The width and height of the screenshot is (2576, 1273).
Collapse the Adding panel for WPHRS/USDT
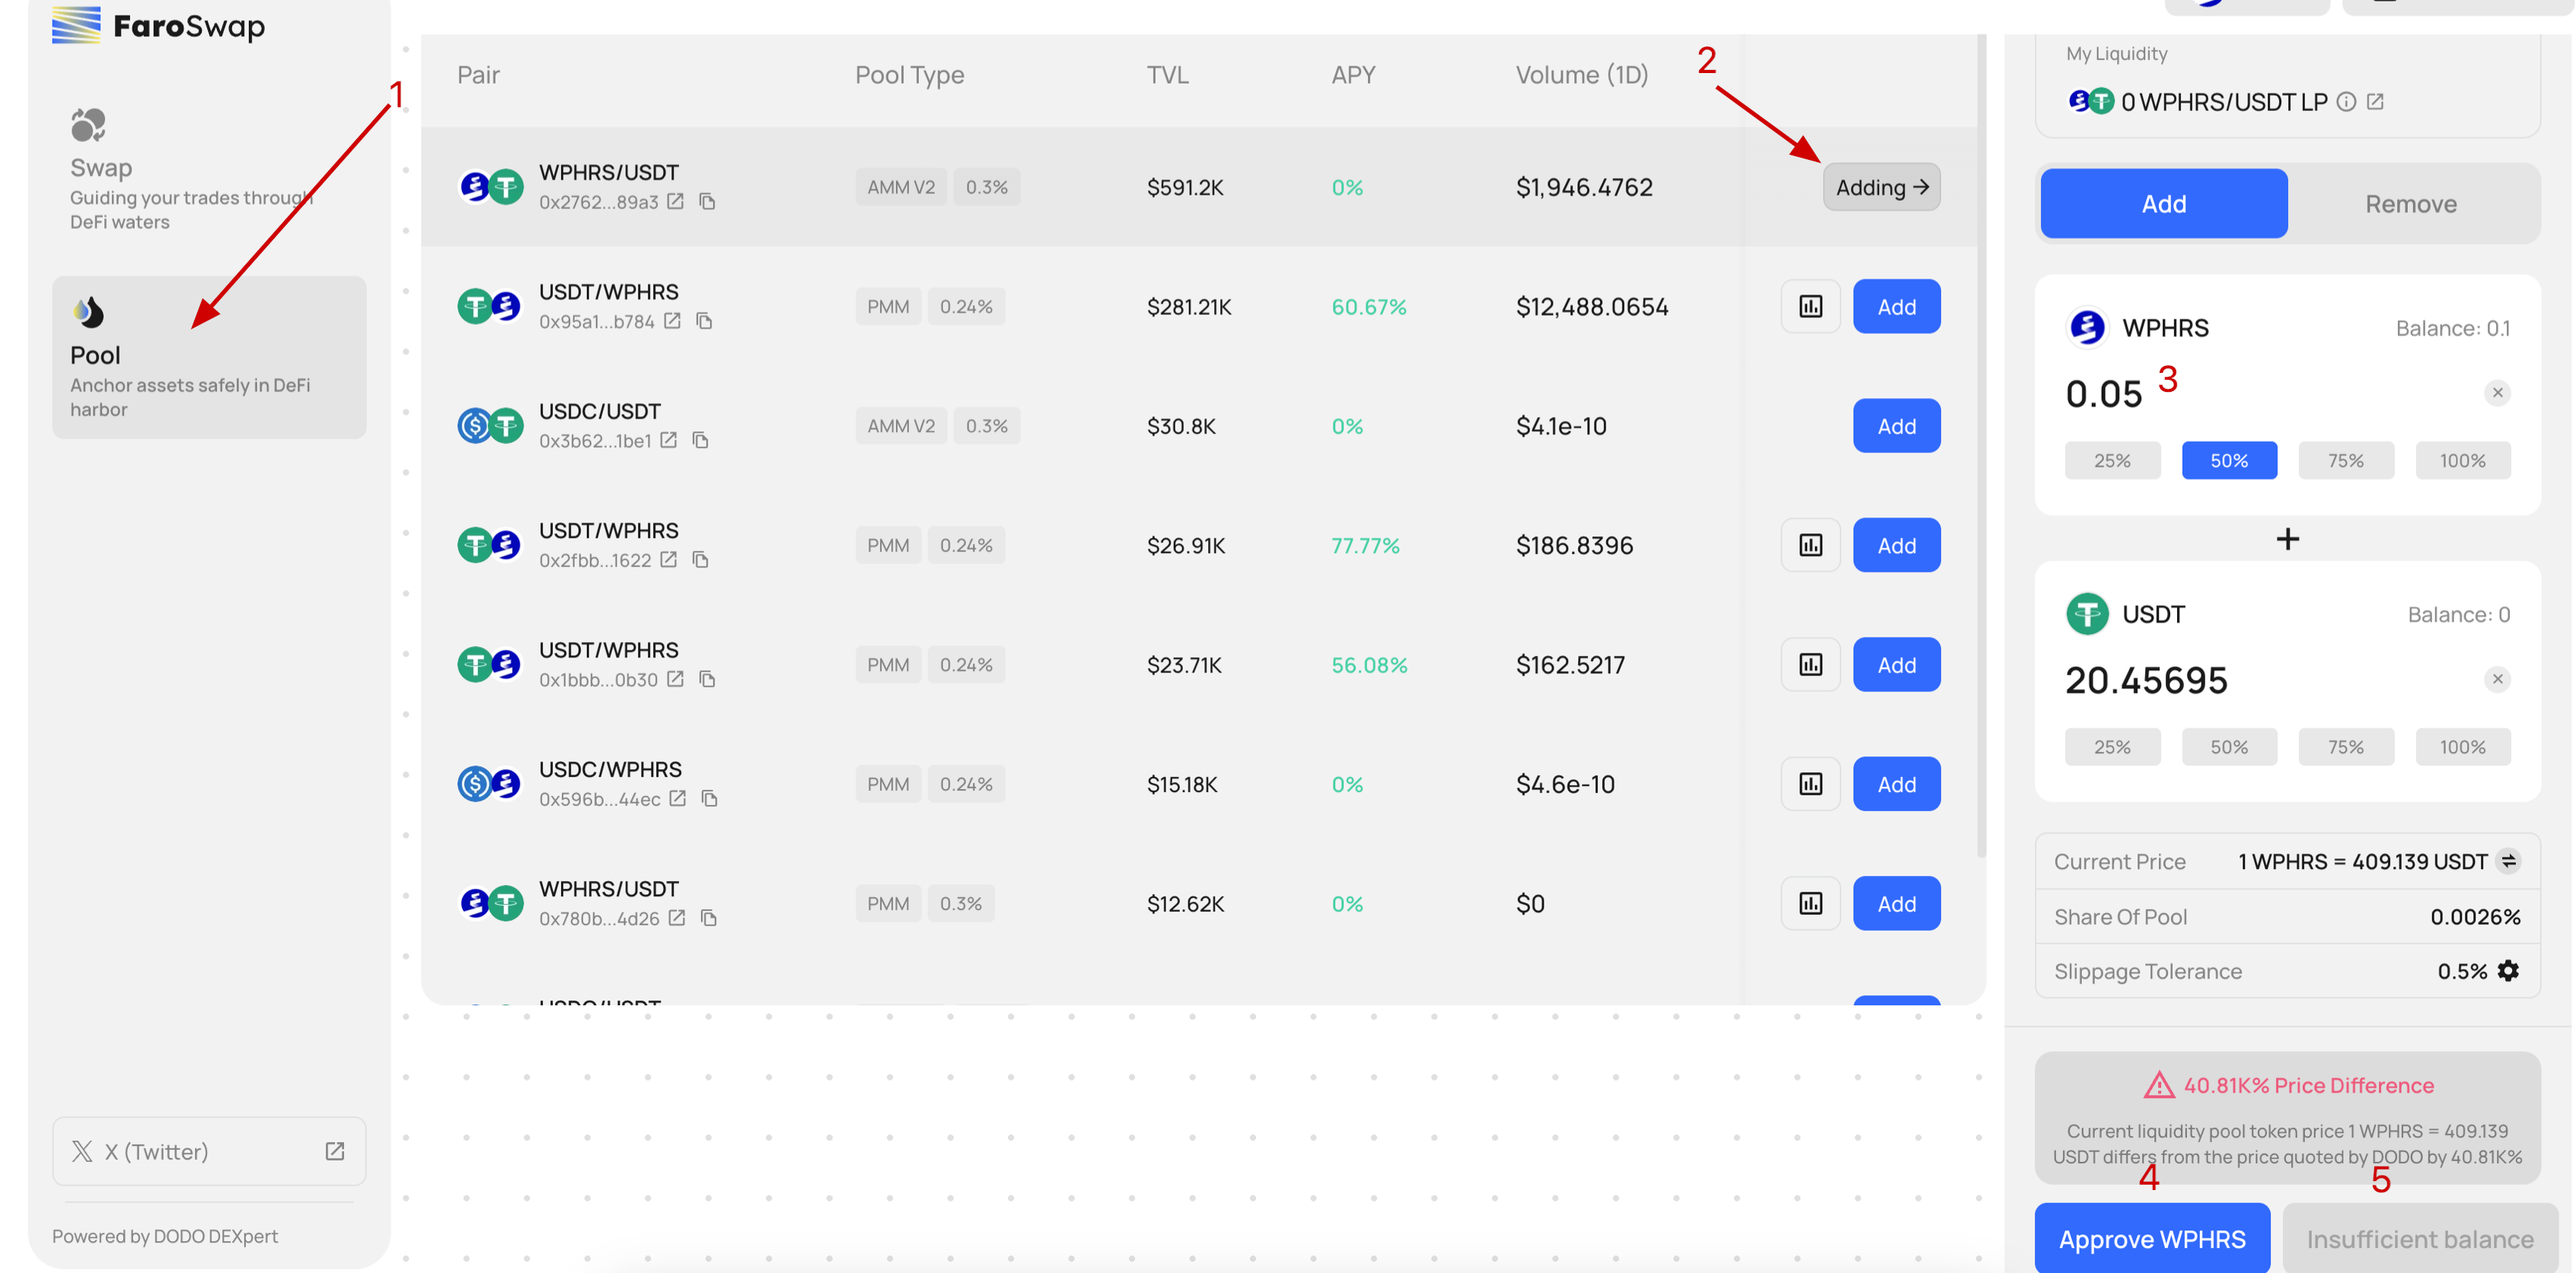[x=1881, y=188]
